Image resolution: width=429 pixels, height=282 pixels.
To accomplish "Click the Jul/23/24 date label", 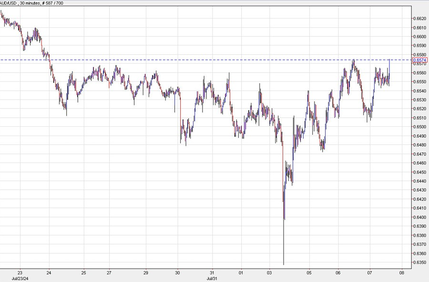I will [x=20, y=279].
